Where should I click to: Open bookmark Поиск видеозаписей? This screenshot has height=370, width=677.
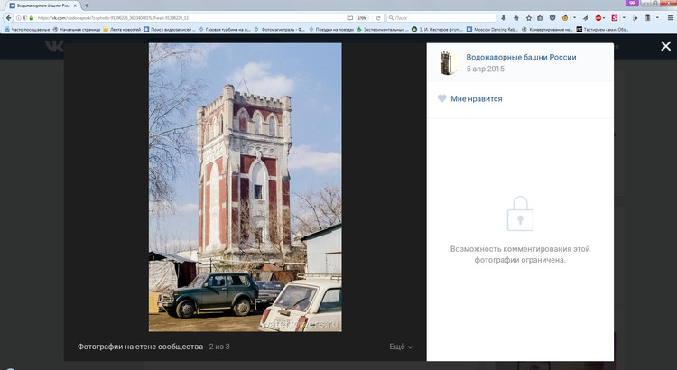[x=170, y=30]
